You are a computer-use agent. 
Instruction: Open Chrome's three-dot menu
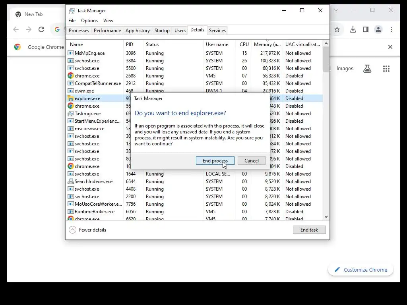pos(391,29)
